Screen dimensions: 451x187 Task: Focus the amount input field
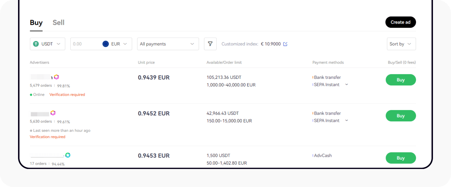pyautogui.click(x=85, y=44)
